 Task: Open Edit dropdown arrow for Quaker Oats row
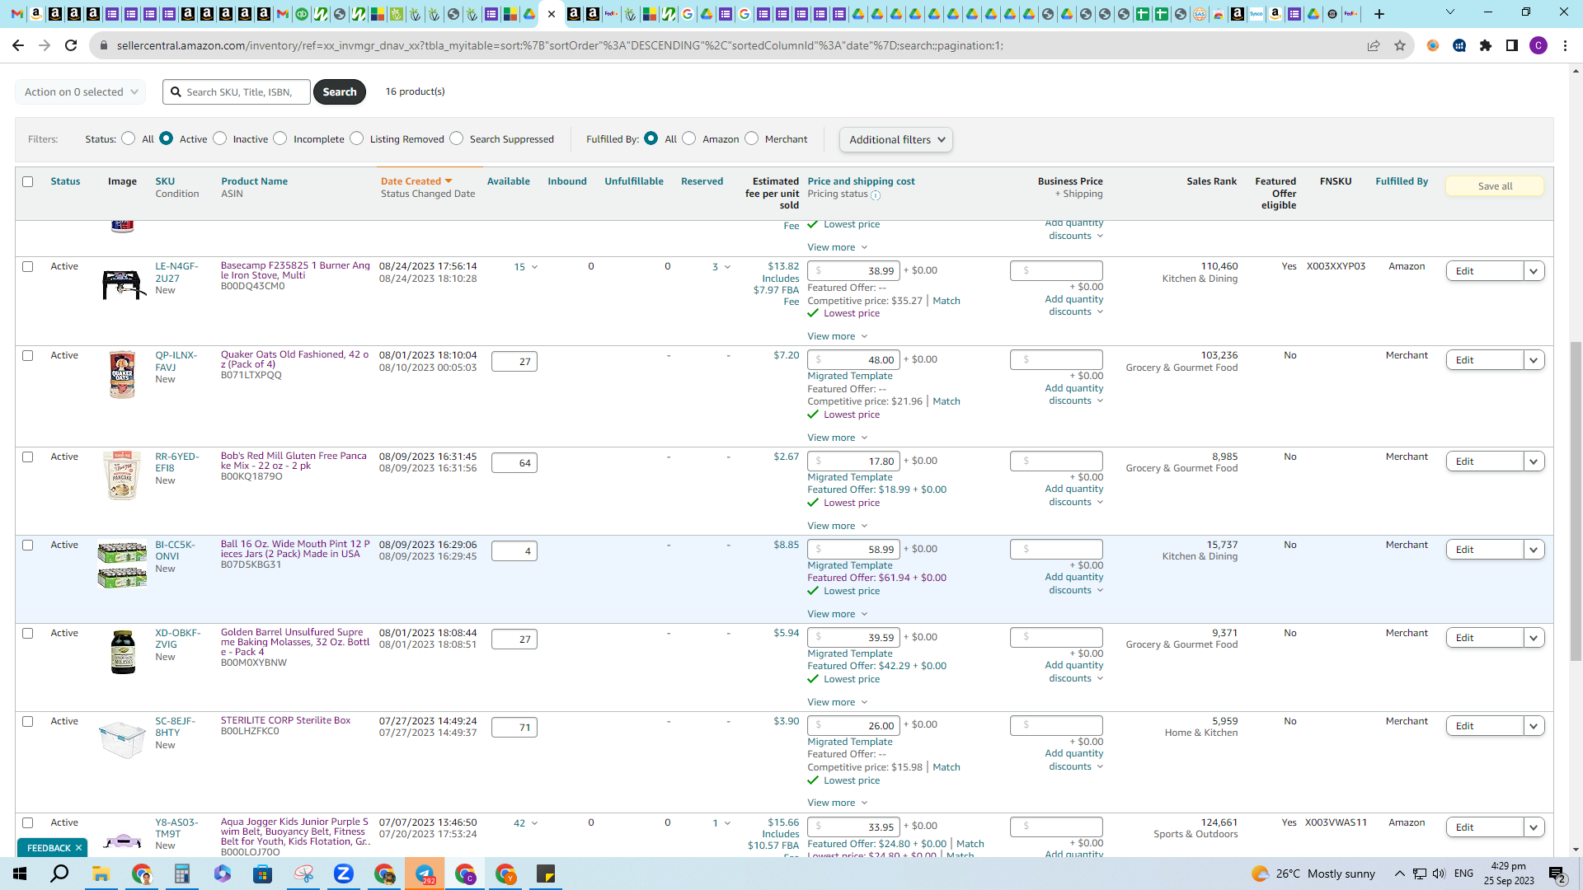[1534, 360]
